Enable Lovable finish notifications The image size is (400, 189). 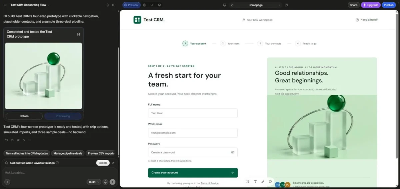(x=103, y=163)
